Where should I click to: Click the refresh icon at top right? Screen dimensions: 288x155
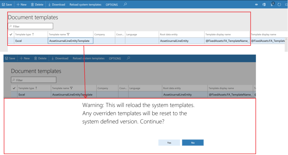[279, 4]
